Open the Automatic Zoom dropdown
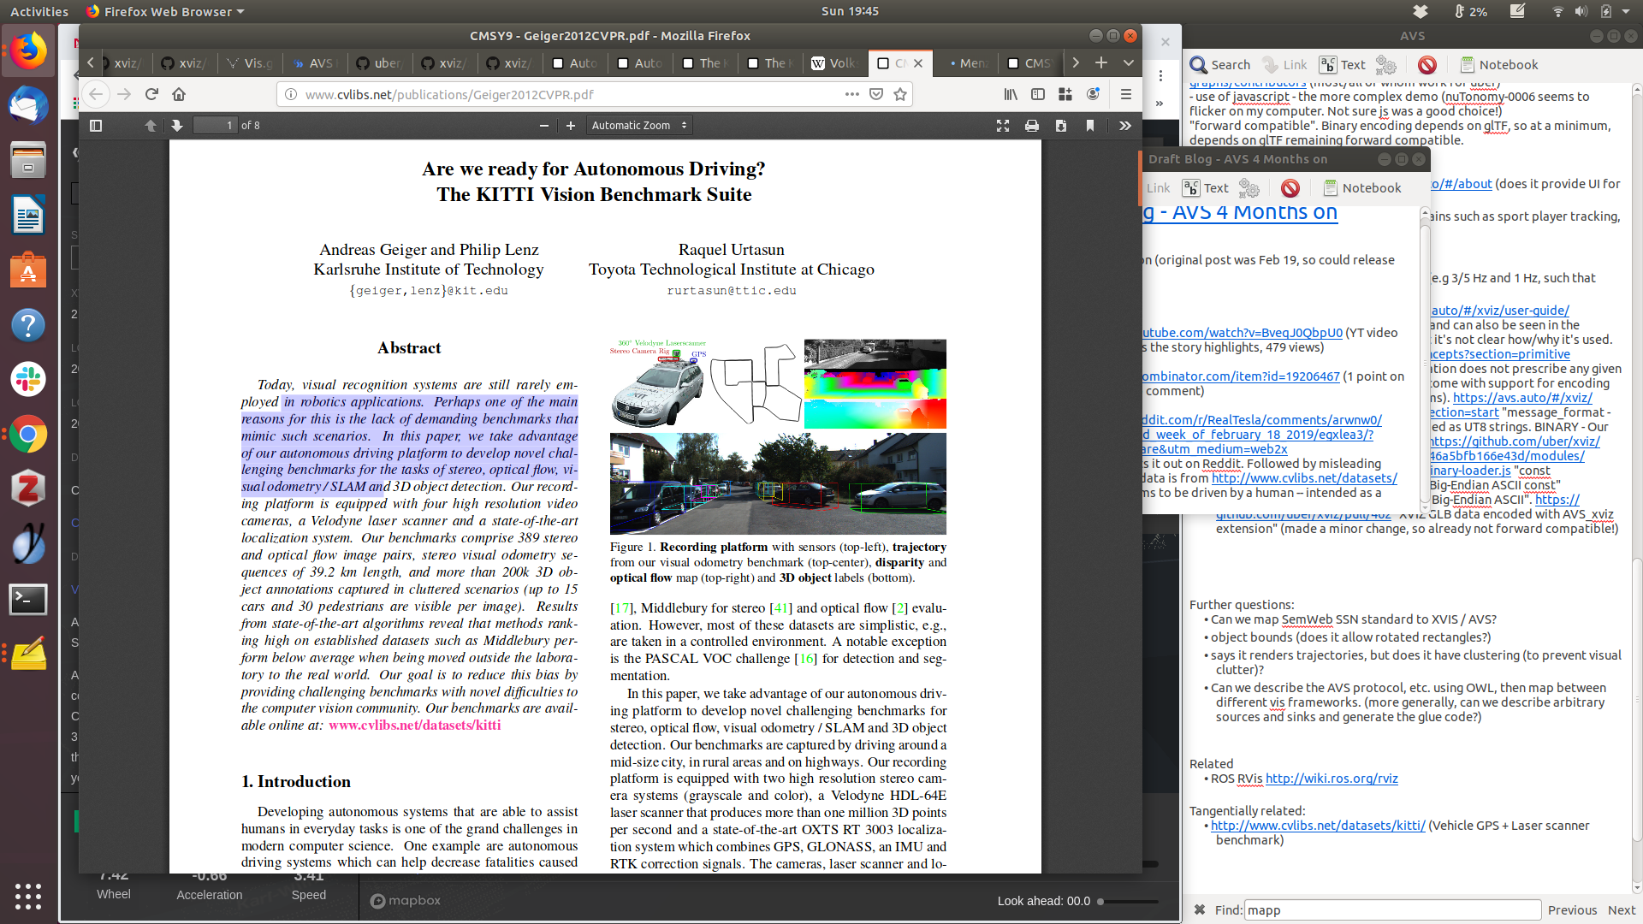The image size is (1643, 924). (x=639, y=126)
